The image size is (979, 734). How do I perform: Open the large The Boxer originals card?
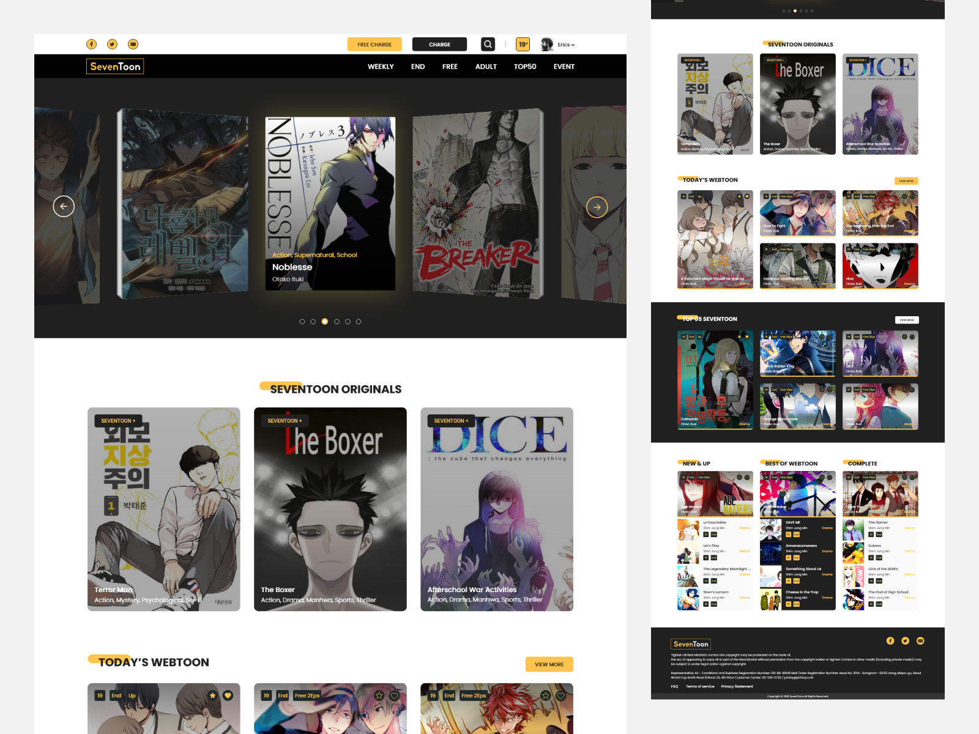pyautogui.click(x=330, y=509)
